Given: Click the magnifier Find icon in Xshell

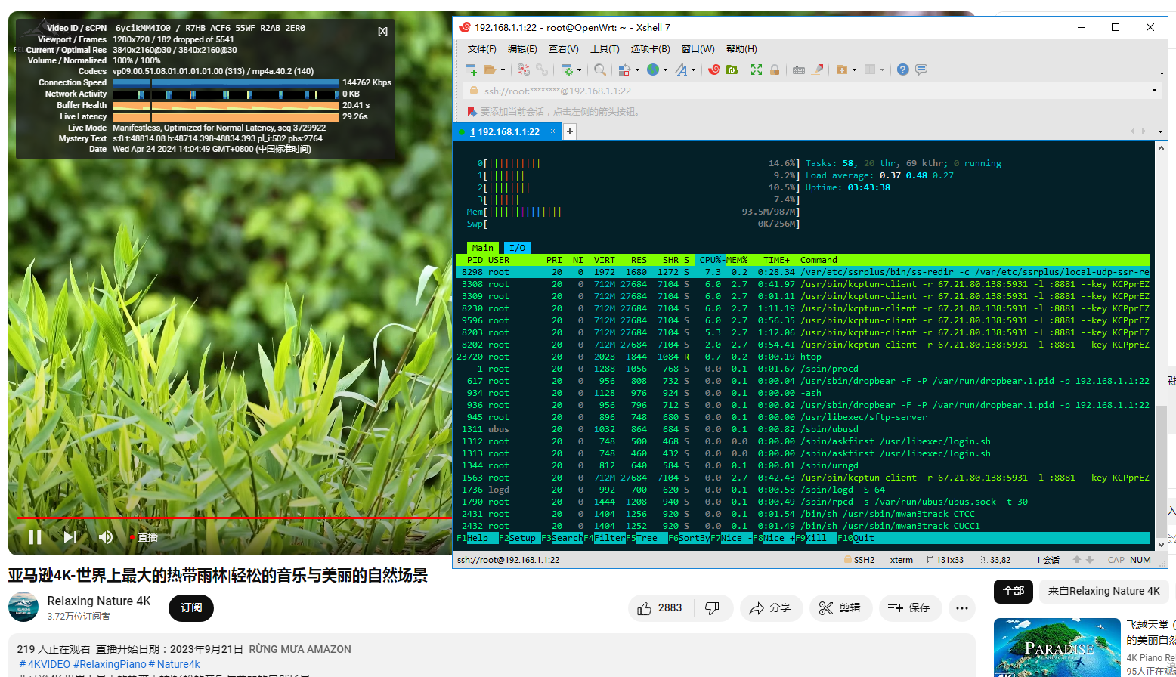Looking at the screenshot, I should click(x=599, y=70).
